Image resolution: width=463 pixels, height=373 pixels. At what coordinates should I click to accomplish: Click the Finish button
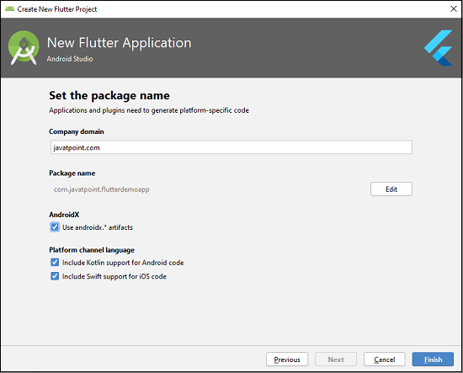pos(433,360)
